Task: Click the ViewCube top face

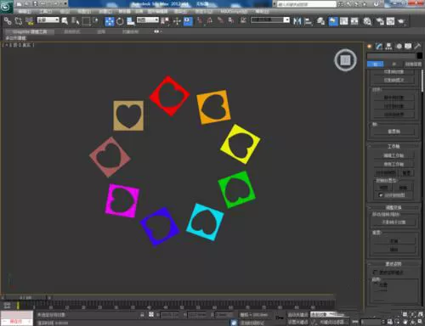Action: [345, 60]
